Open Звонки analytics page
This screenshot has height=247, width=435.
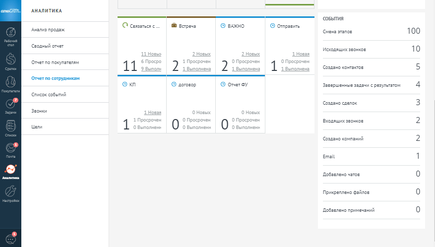pos(39,111)
